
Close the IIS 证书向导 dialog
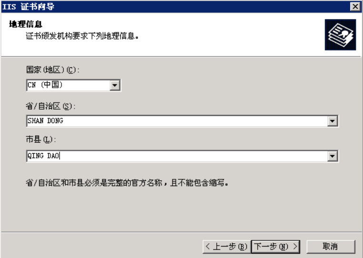[355, 7]
